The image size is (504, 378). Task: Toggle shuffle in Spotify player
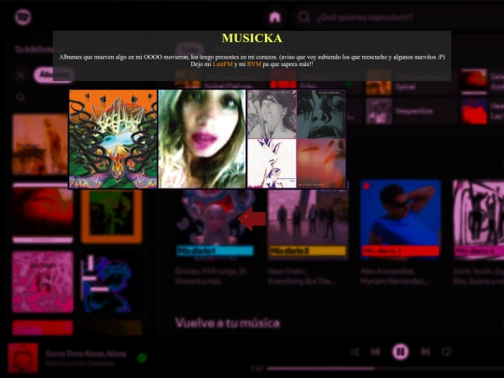coord(355,352)
